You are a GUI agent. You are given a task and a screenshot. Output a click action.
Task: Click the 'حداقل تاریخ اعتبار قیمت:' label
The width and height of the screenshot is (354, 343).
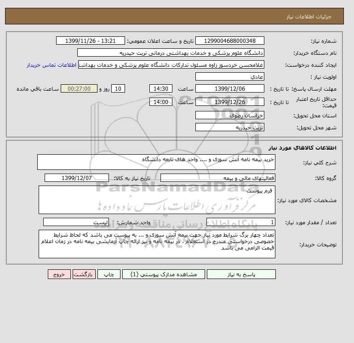tap(316, 102)
